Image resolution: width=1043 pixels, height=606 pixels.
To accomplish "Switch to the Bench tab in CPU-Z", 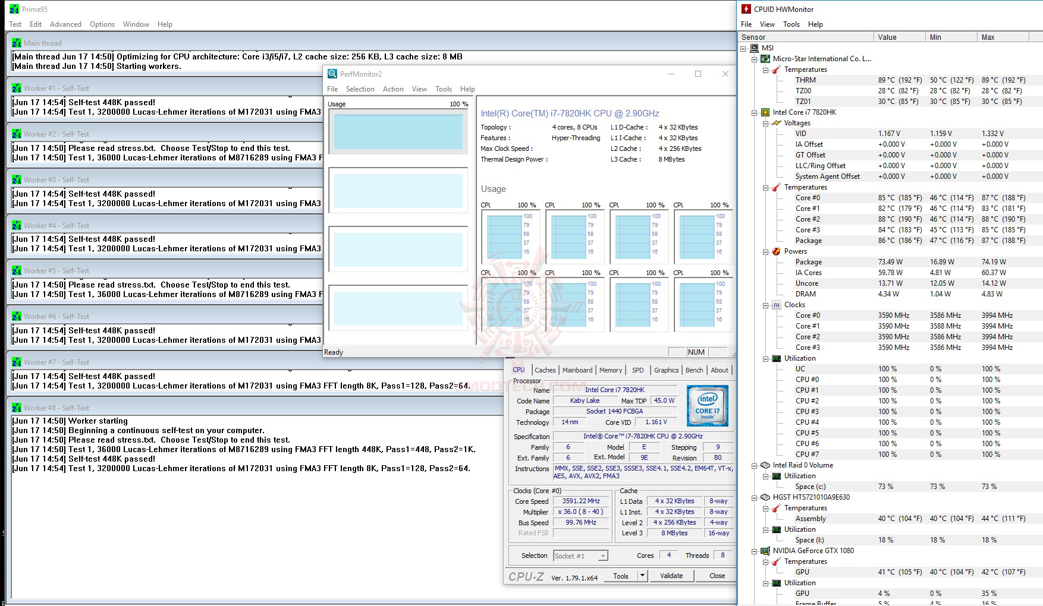I will coord(694,370).
